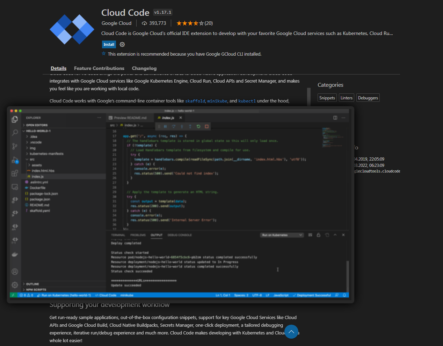Switch to the Feature Contributions tab

click(x=99, y=68)
